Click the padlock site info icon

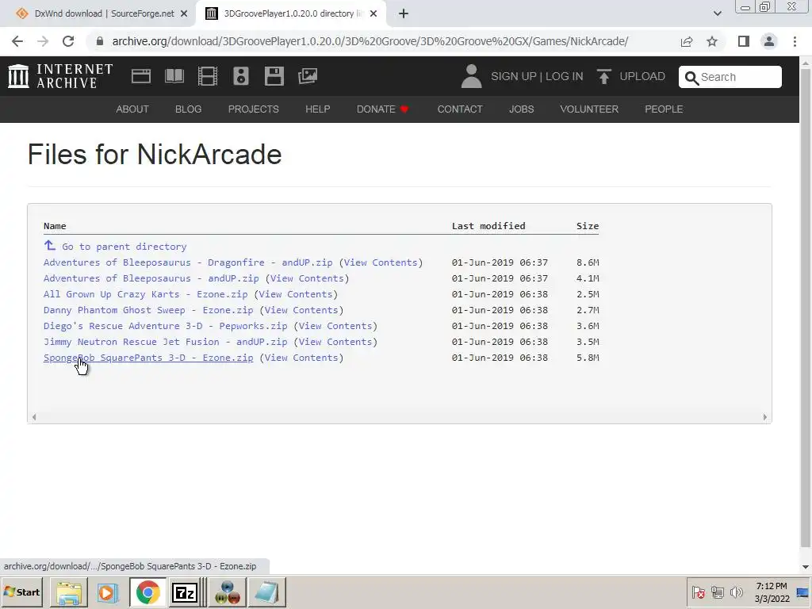tap(100, 41)
